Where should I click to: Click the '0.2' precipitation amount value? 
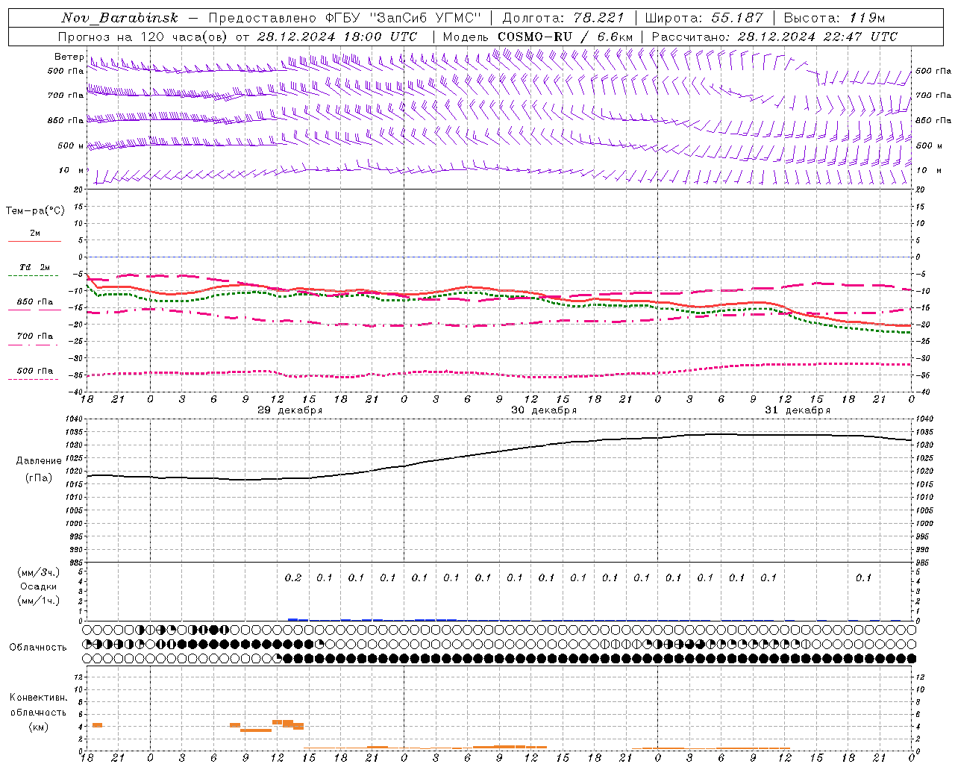point(293,578)
